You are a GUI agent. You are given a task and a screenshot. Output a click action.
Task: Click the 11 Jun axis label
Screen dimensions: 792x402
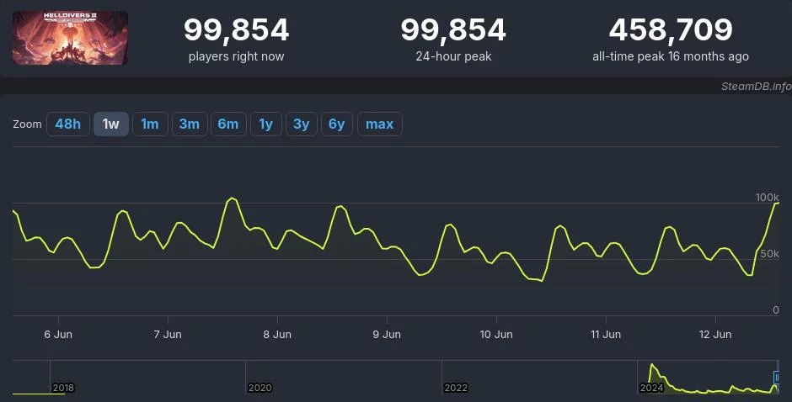click(x=606, y=335)
